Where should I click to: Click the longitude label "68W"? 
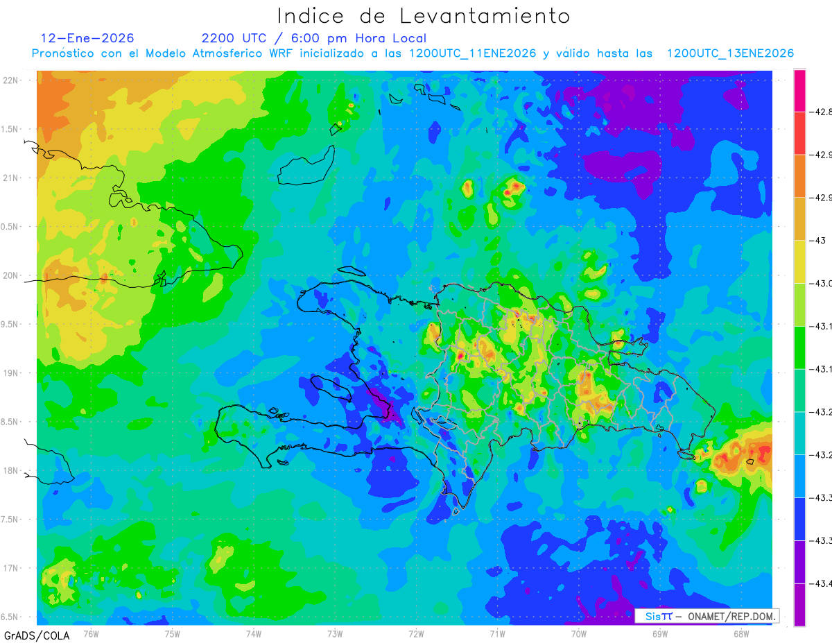click(x=741, y=633)
